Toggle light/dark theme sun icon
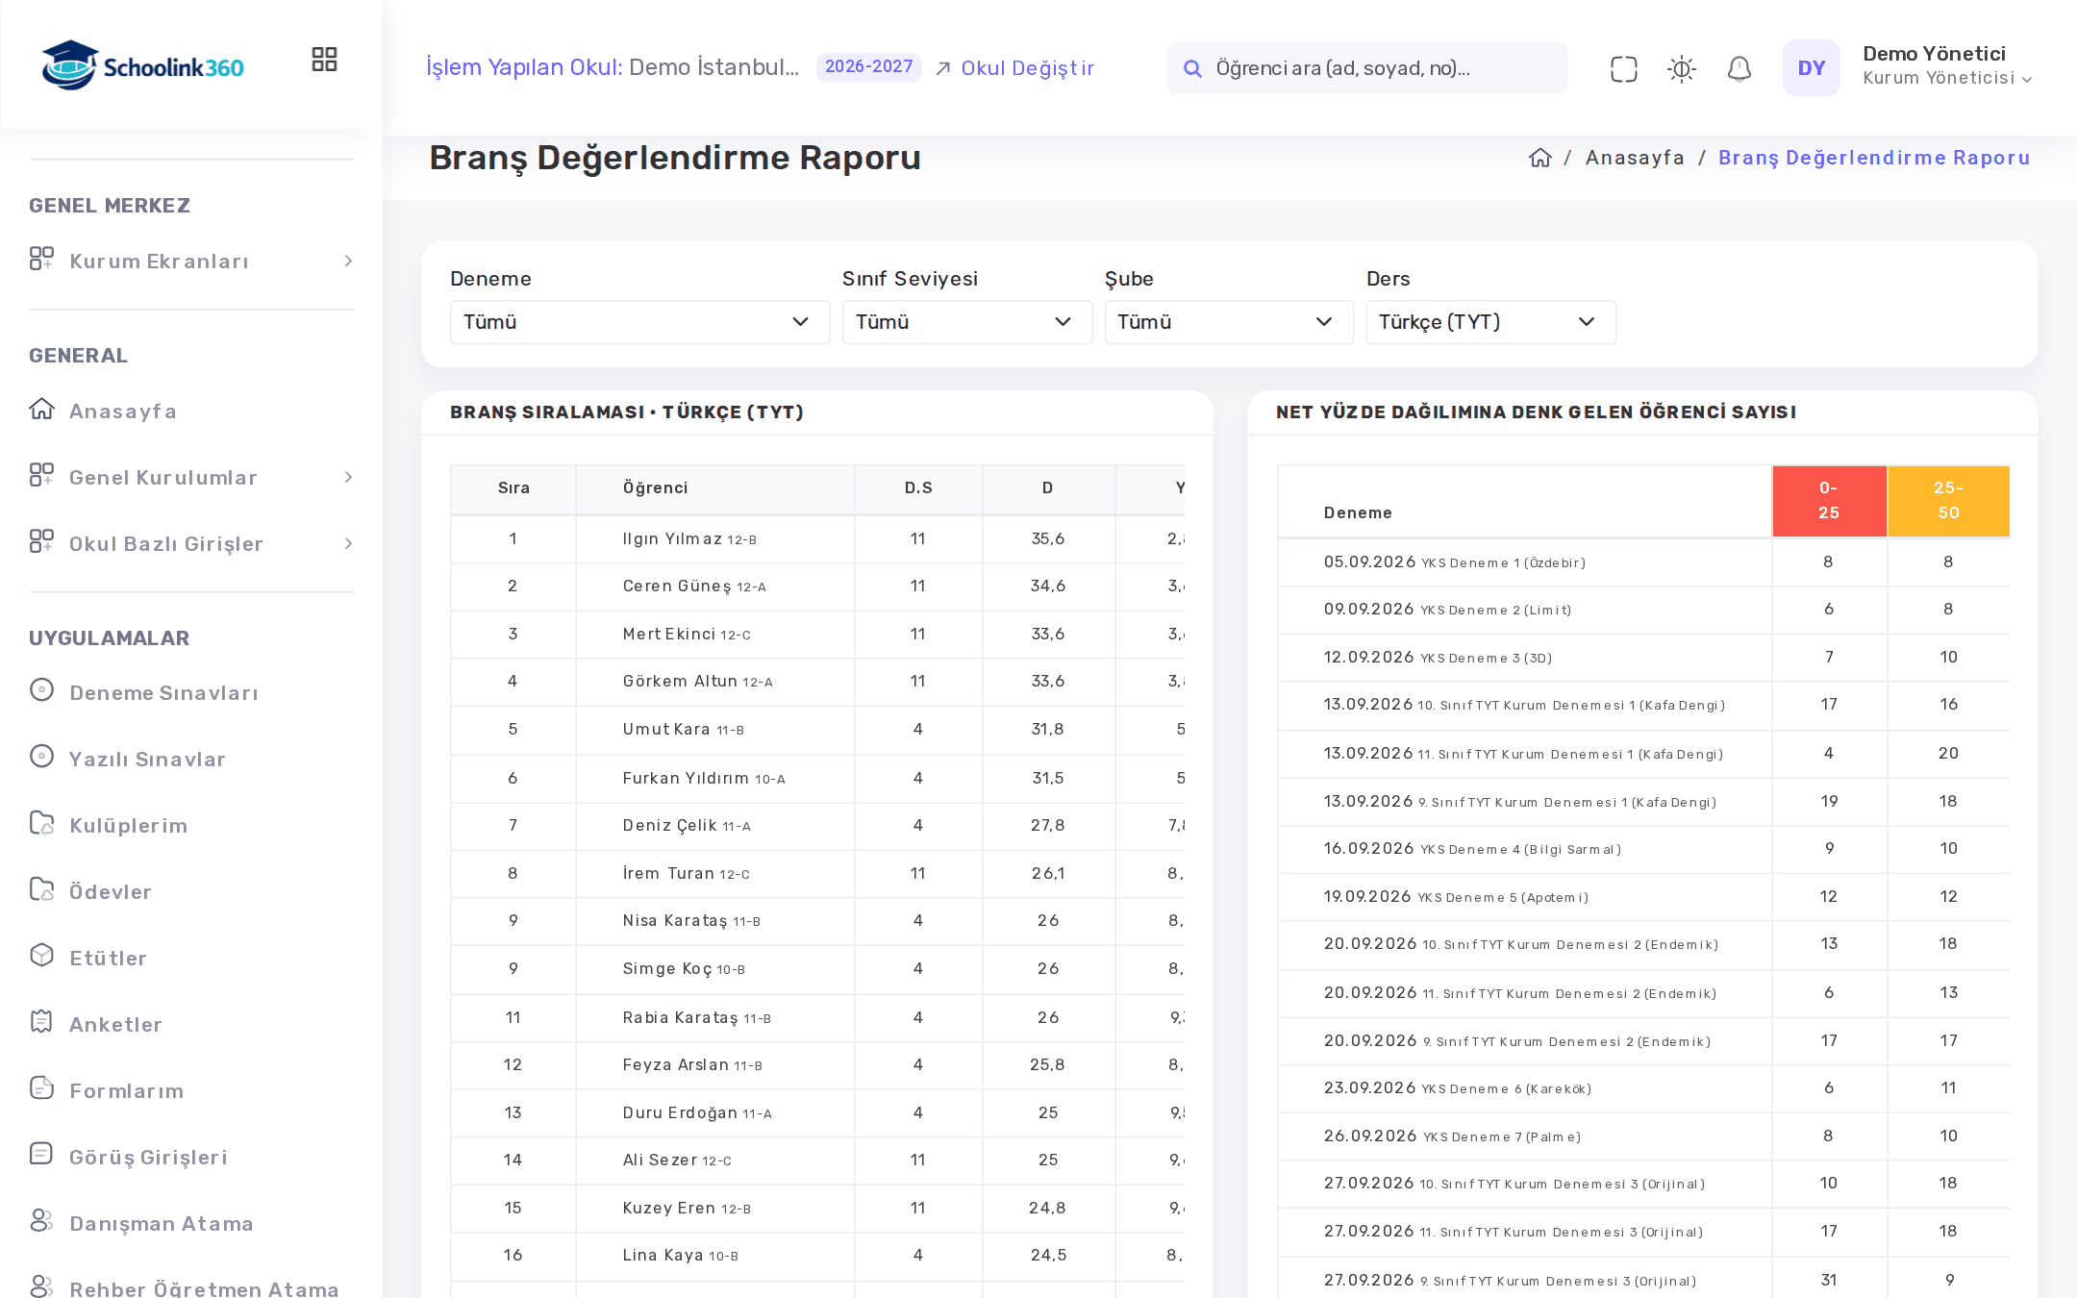2077x1298 pixels. click(1681, 68)
